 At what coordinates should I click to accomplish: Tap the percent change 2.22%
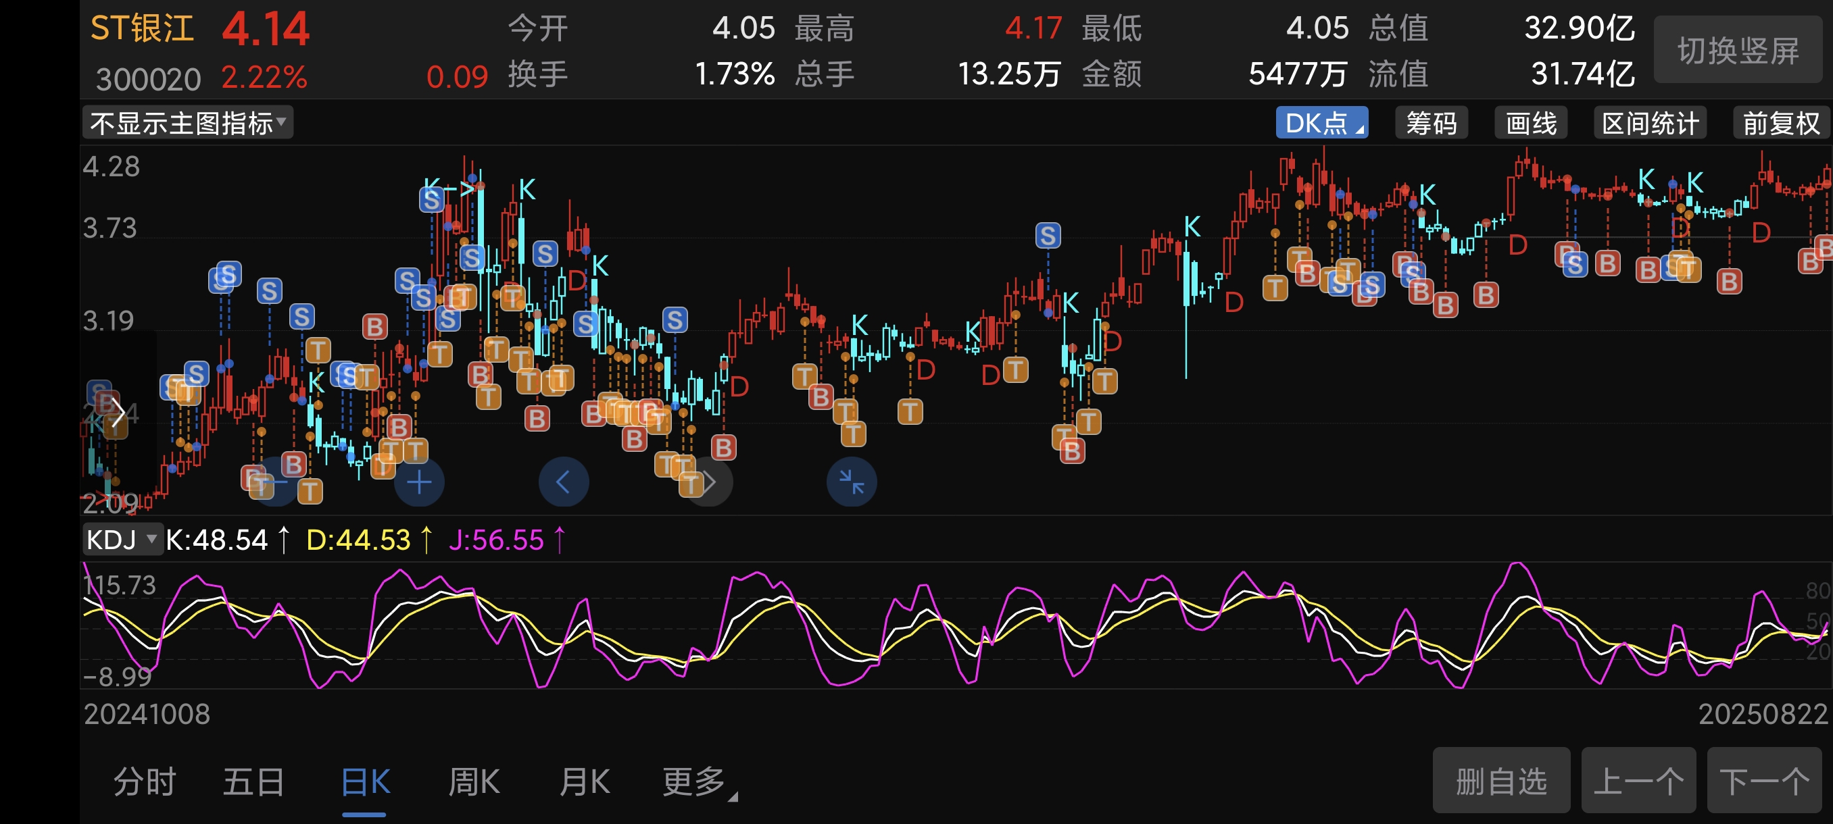pyautogui.click(x=264, y=77)
